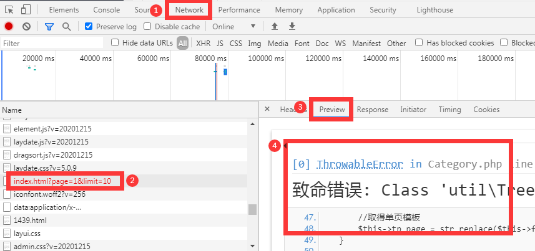Toggle the Blocked requests checkbox
The image size is (535, 251).
[504, 42]
